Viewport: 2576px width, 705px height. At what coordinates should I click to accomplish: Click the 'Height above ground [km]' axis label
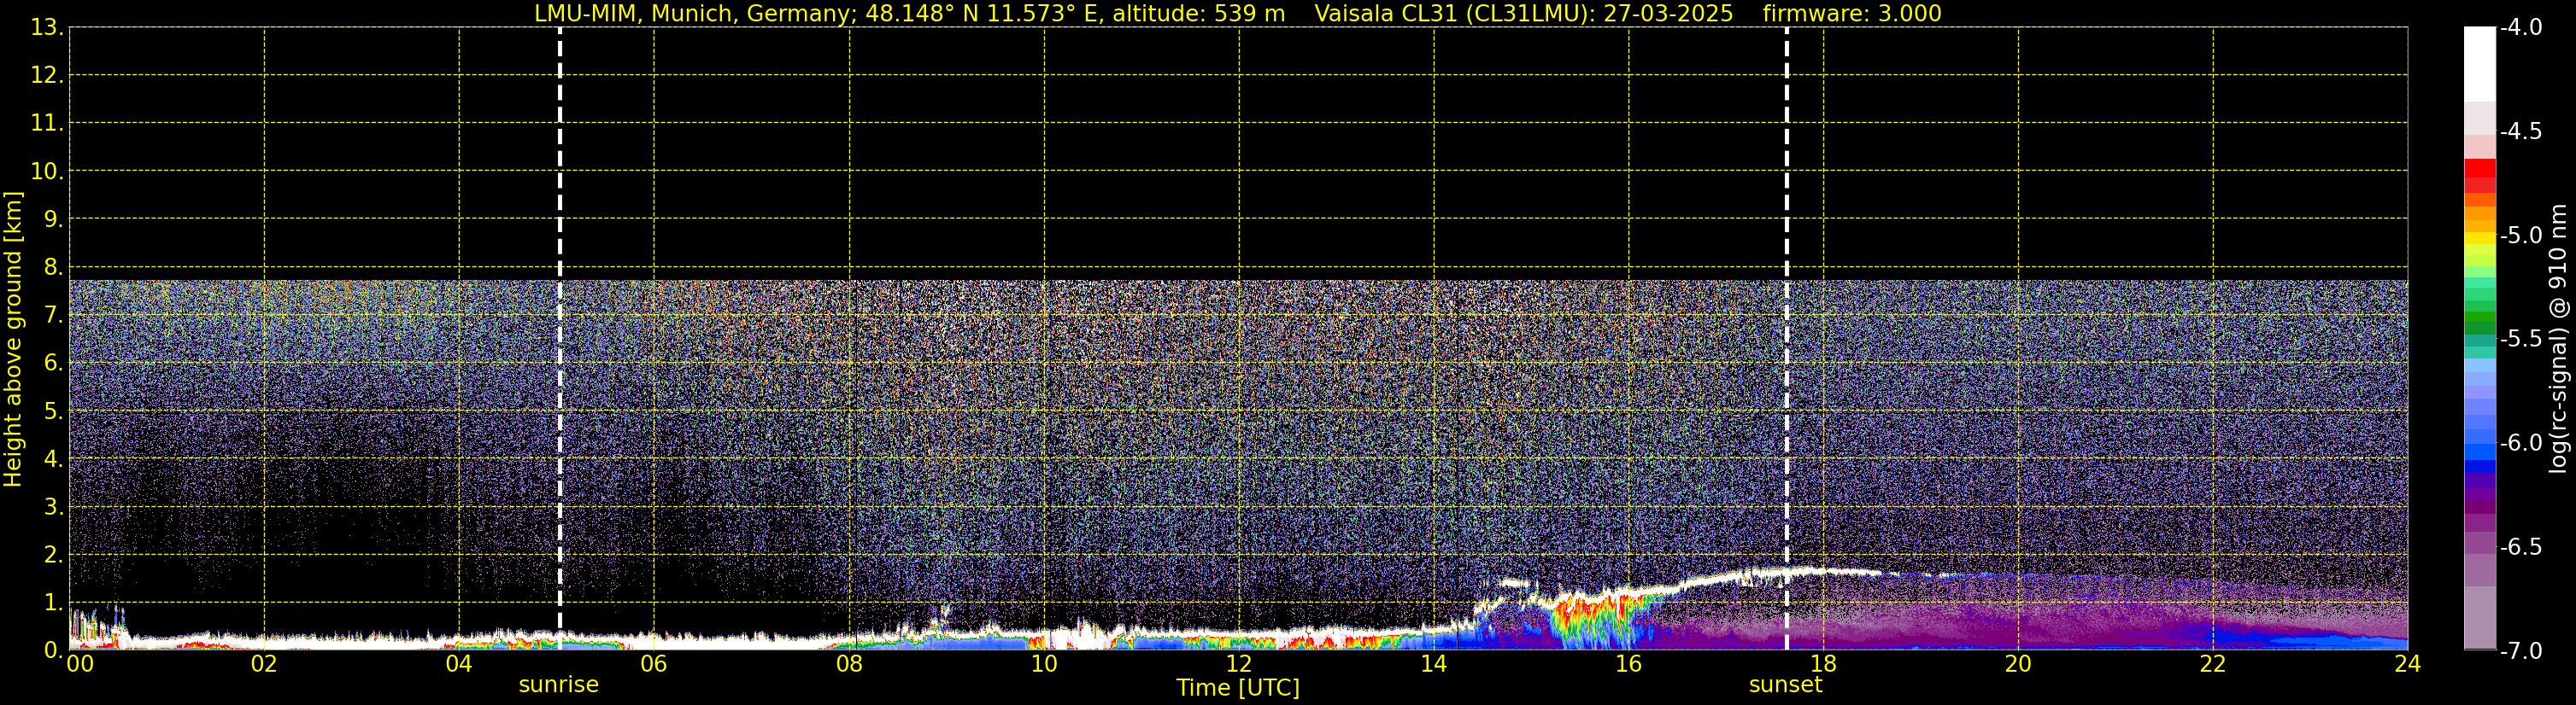tap(13, 340)
